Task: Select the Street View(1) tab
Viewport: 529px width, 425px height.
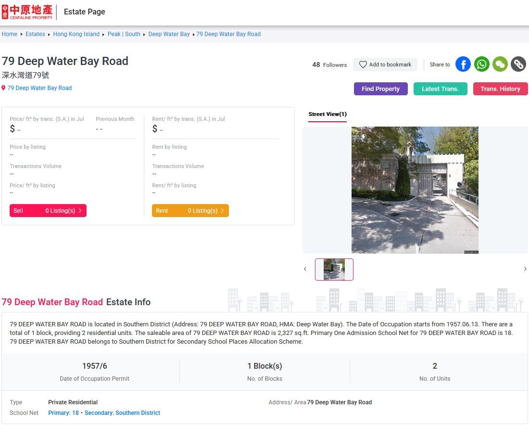Action: coord(327,115)
